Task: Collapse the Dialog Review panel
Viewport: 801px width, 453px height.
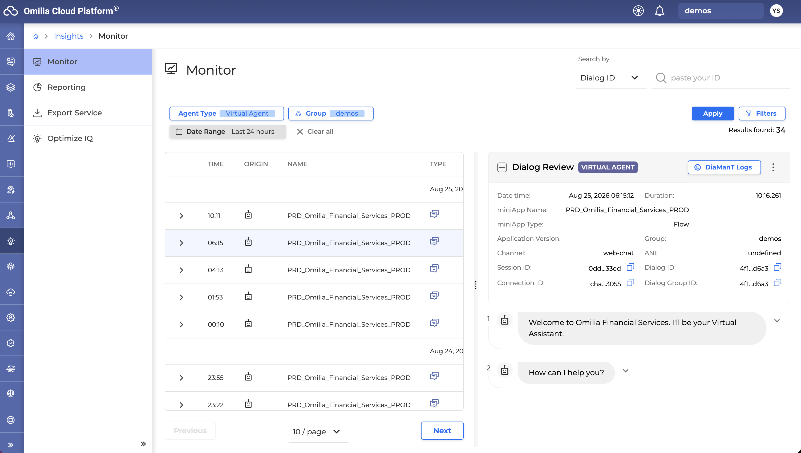Action: click(x=502, y=167)
